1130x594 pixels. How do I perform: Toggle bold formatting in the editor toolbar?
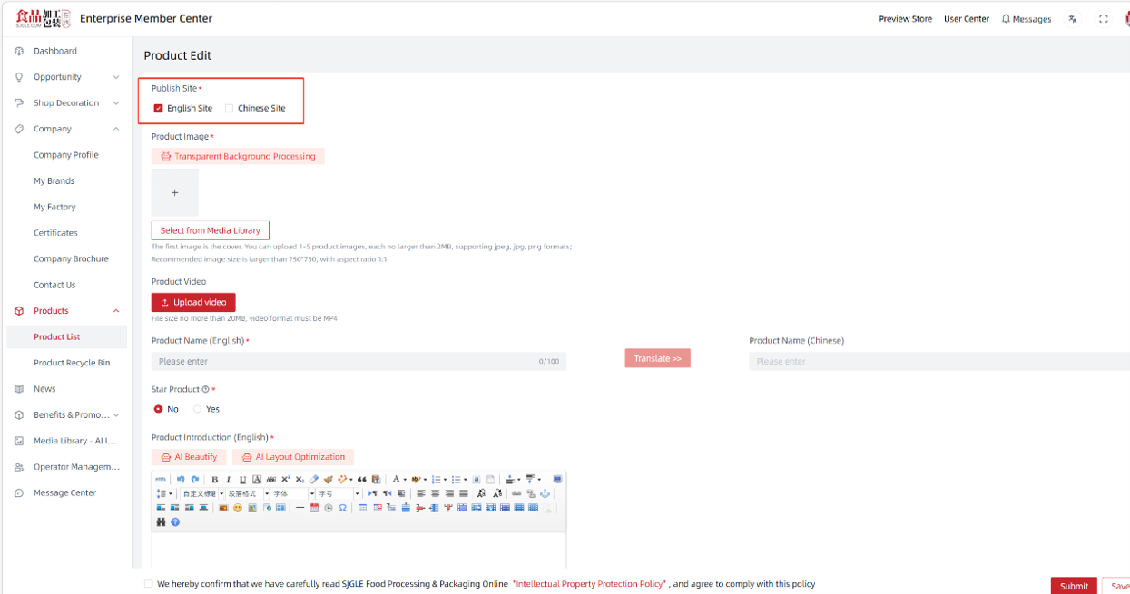[214, 479]
